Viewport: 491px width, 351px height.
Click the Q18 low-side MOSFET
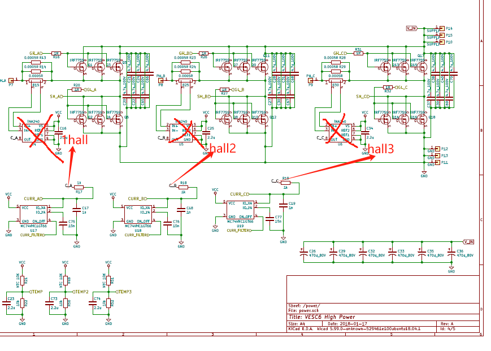(x=420, y=119)
